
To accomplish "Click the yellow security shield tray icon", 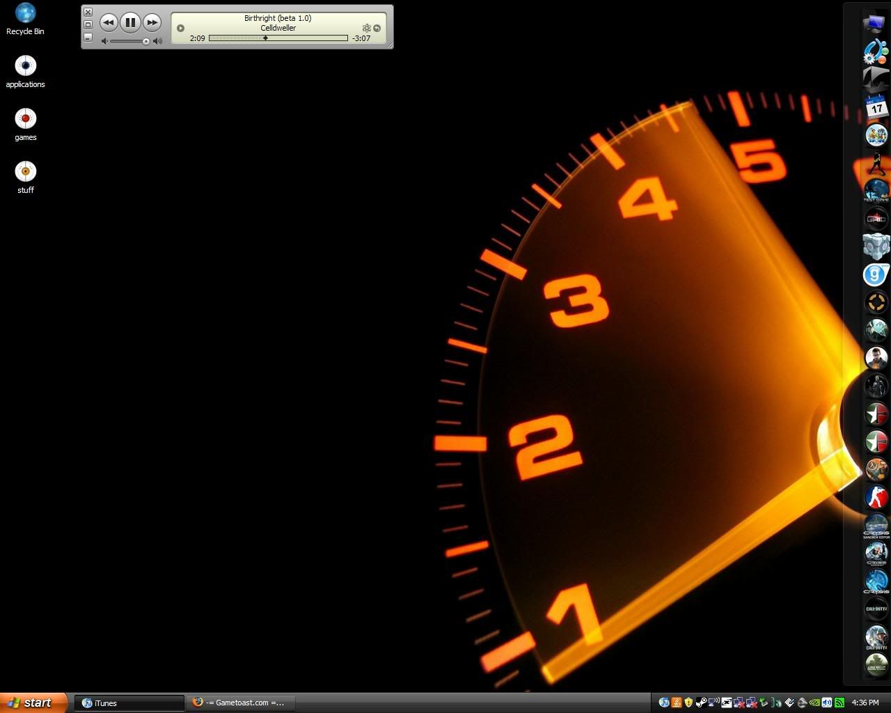I will [689, 703].
